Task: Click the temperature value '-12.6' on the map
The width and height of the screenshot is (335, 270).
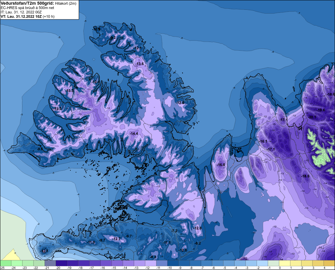Action: pyautogui.click(x=180, y=103)
